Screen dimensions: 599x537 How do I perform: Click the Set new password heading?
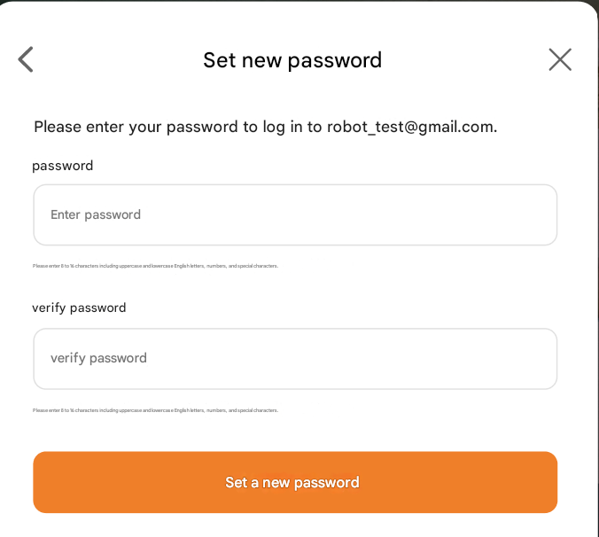pyautogui.click(x=292, y=60)
